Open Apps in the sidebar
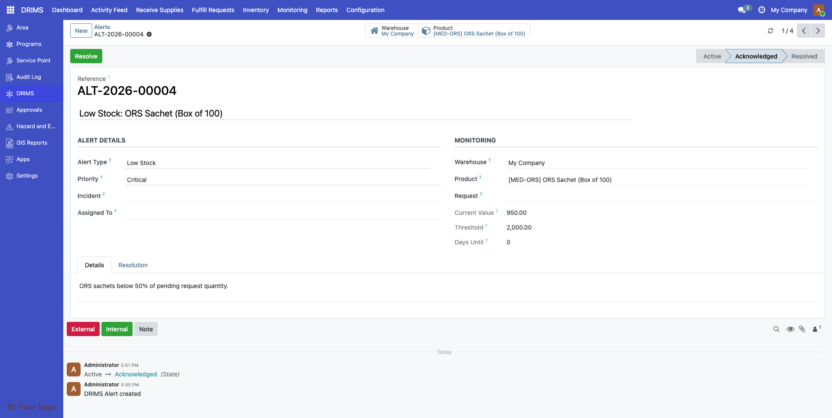 32,159
